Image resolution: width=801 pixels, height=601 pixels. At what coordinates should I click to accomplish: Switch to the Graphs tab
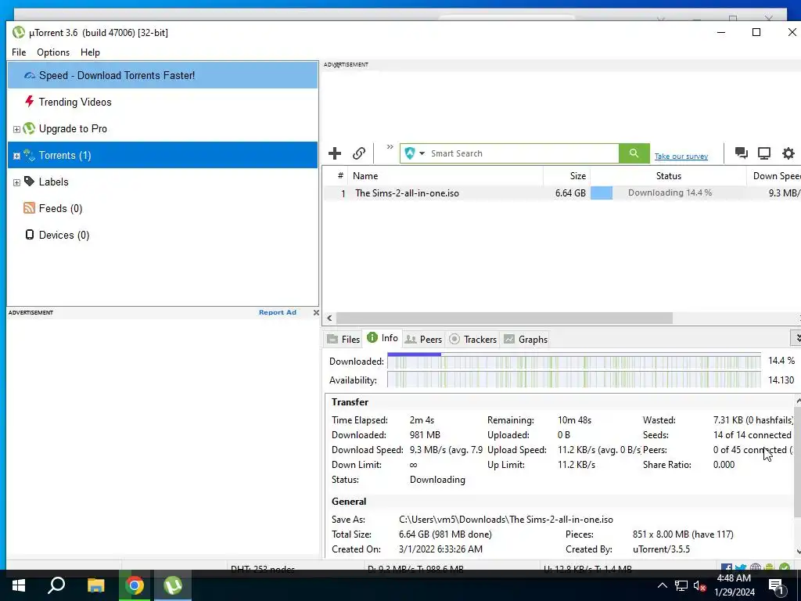tap(526, 340)
